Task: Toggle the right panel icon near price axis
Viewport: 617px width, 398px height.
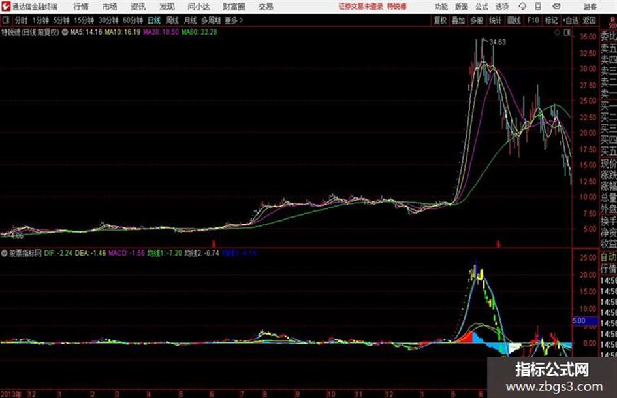Action: 567,33
